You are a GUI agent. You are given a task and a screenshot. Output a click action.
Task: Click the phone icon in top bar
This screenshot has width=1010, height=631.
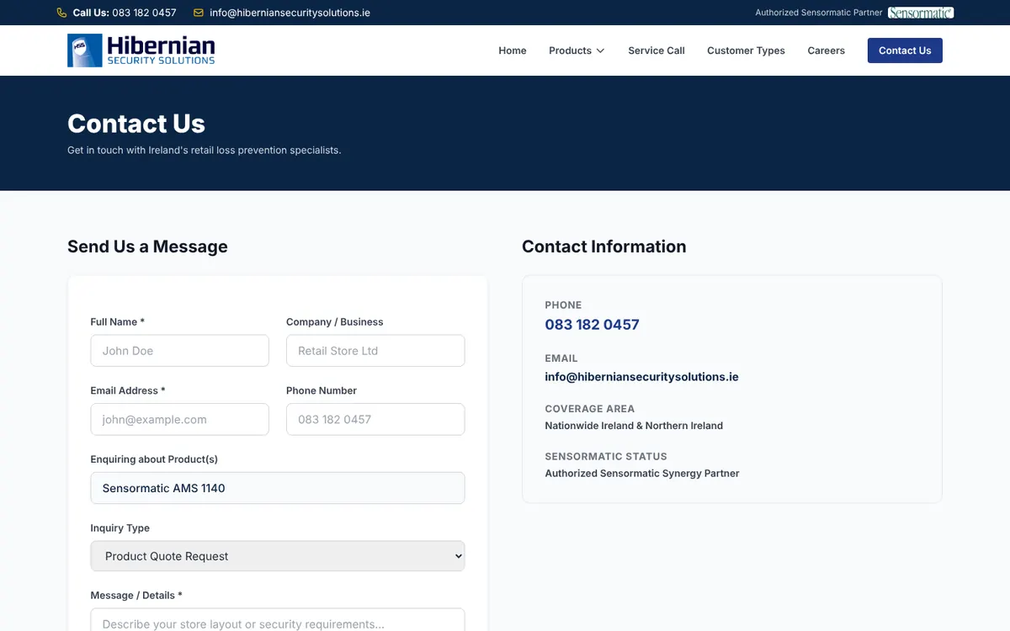tap(61, 13)
